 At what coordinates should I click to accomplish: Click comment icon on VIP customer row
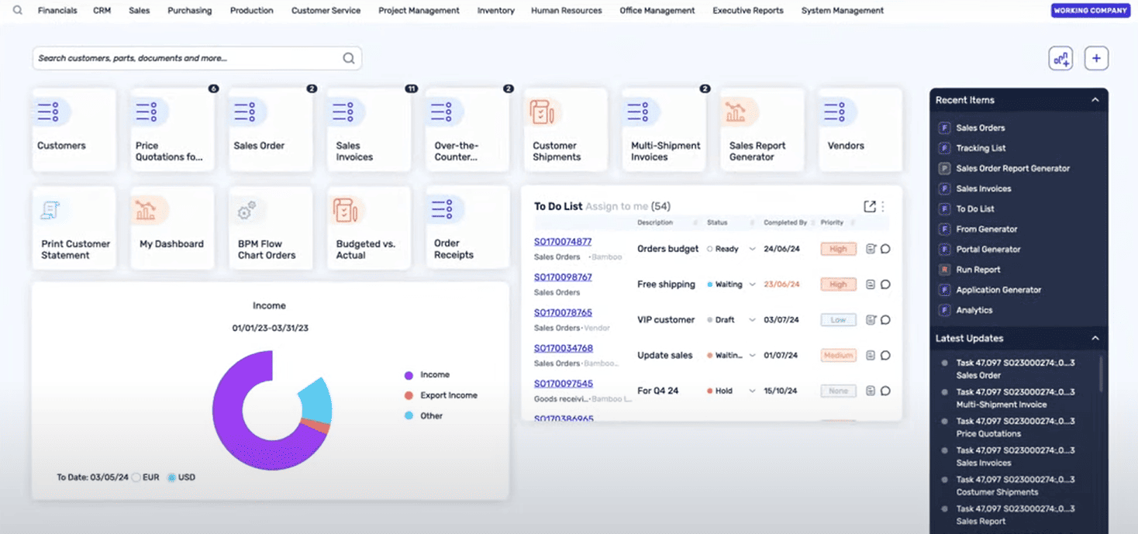click(885, 320)
